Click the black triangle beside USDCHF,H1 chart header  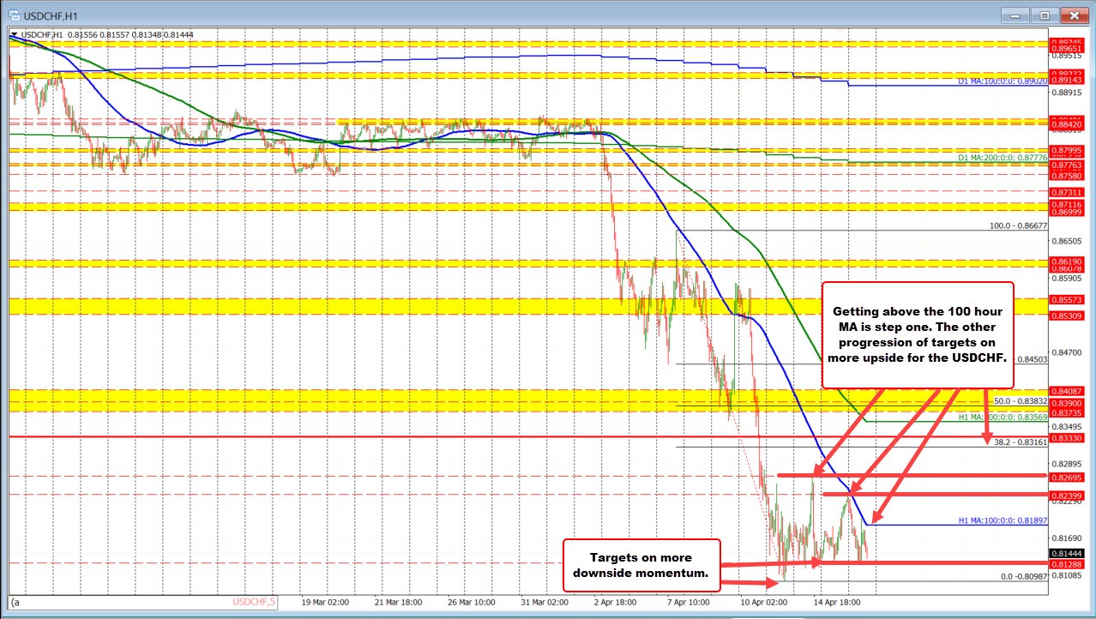[x=14, y=34]
